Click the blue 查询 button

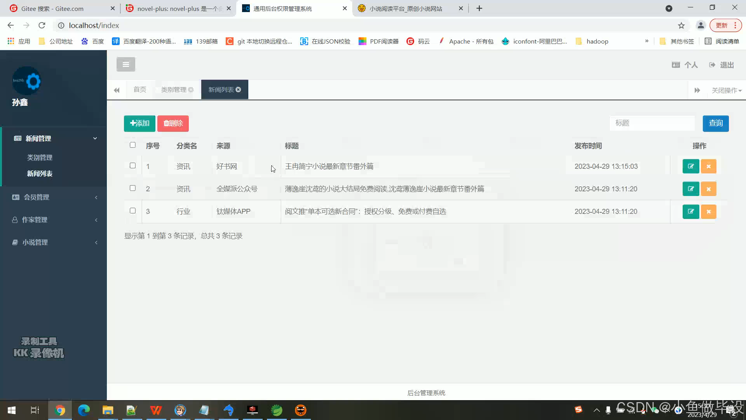pyautogui.click(x=715, y=124)
